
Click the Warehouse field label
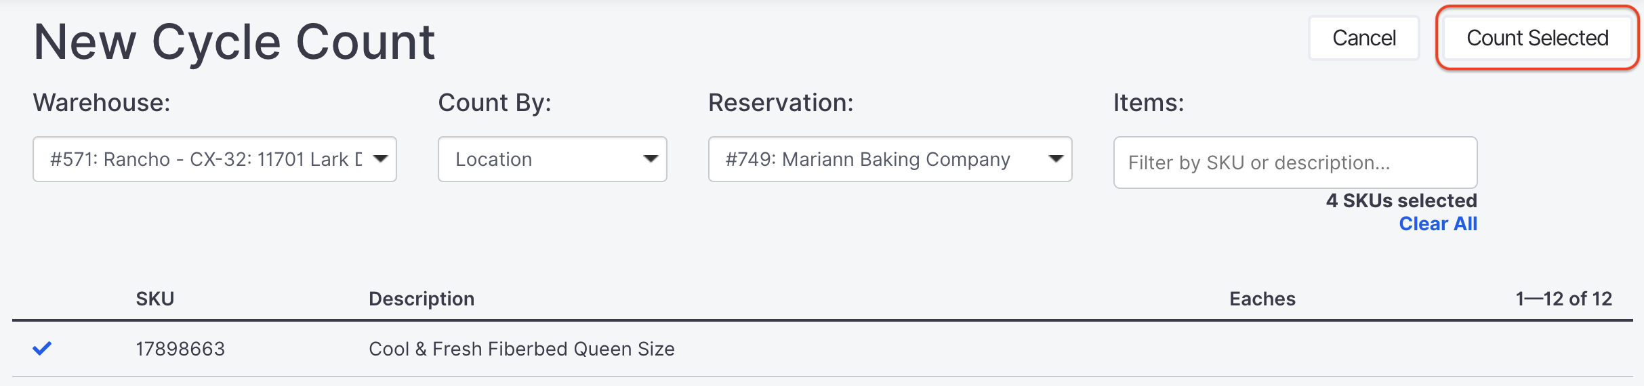coord(102,103)
